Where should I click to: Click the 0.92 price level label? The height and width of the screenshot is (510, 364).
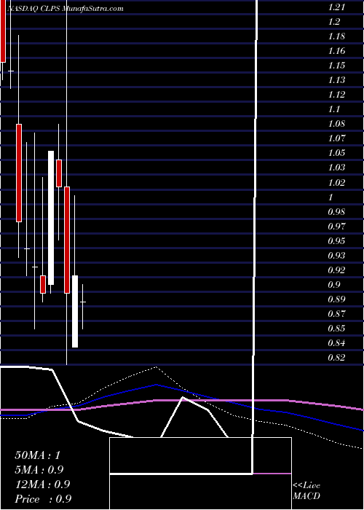(x=336, y=270)
